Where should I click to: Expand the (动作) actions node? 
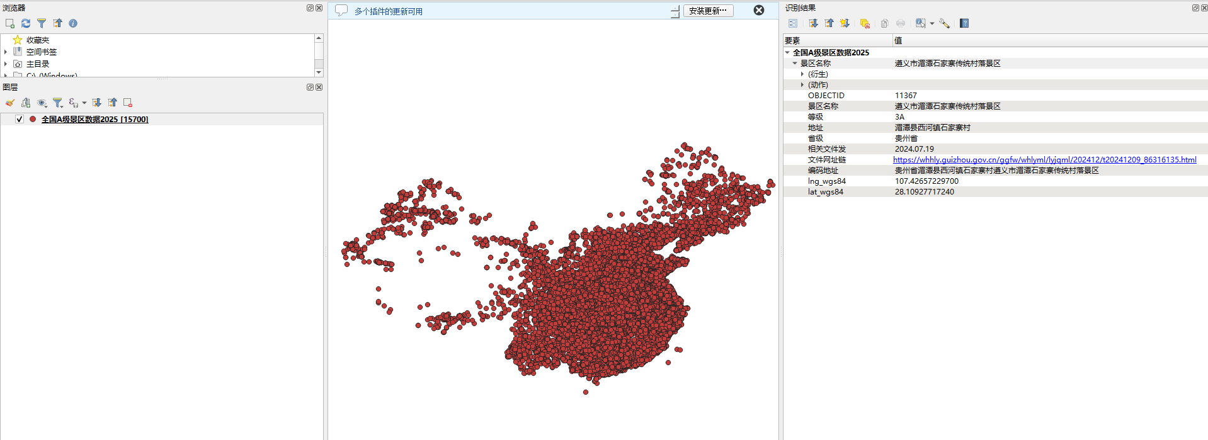click(802, 85)
